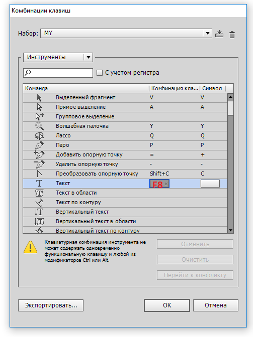This screenshot has width=258, height=337.
Task: Select the 'Выделенный фрагмент' row label
Action: coord(85,98)
